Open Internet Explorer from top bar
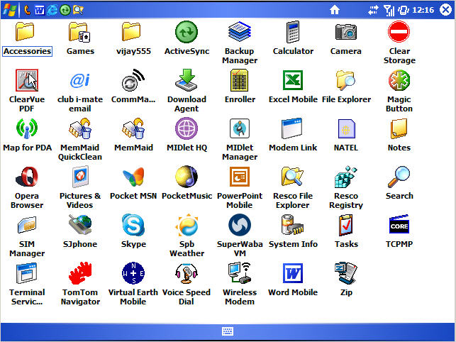Screen dimensions: 456x342 pos(52,10)
